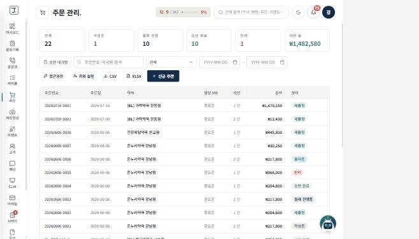Click the 9 / 167 progress indicator
This screenshot has width=419, height=239.
click(183, 12)
